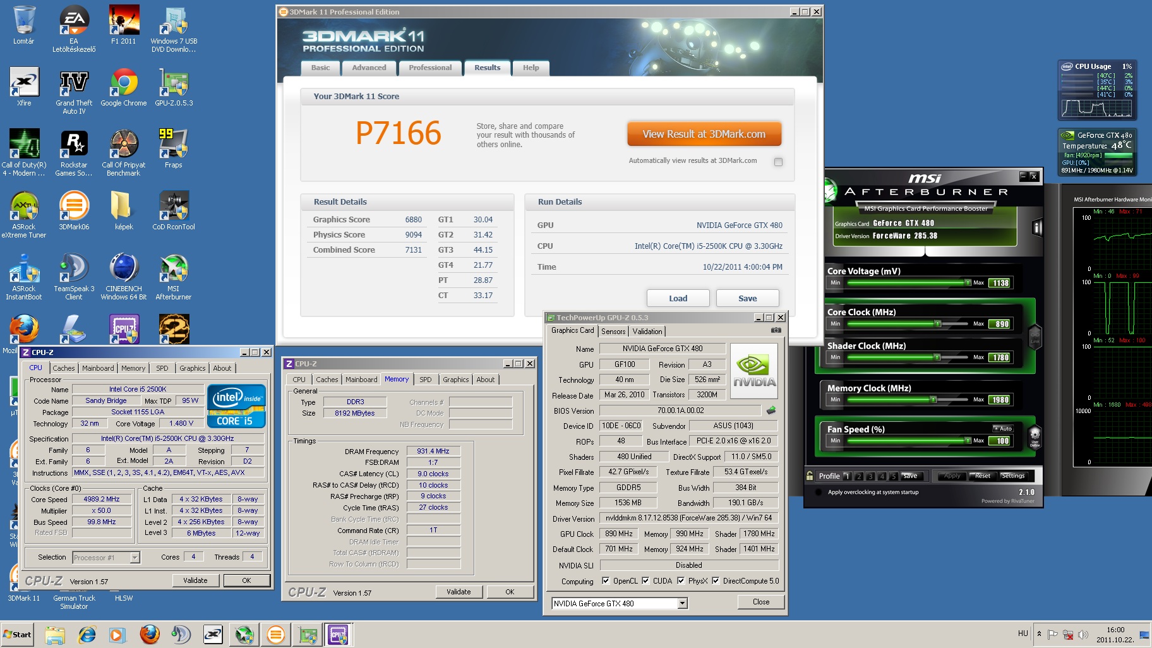Launch CINEBENCH Windows 64 Bit shortcut
Screen dimensions: 1152x648
(x=124, y=277)
